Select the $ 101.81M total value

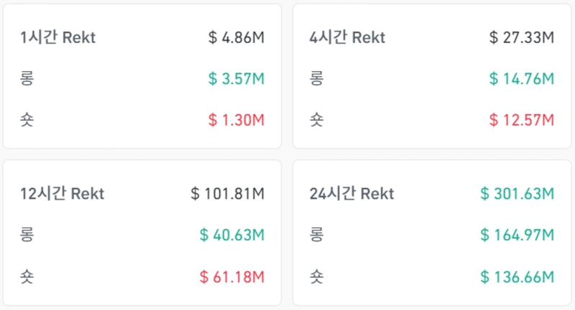(228, 194)
